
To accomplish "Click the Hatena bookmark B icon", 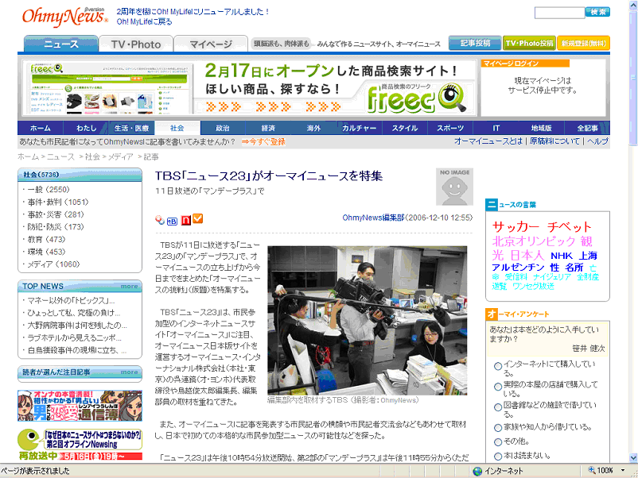I will [x=172, y=221].
